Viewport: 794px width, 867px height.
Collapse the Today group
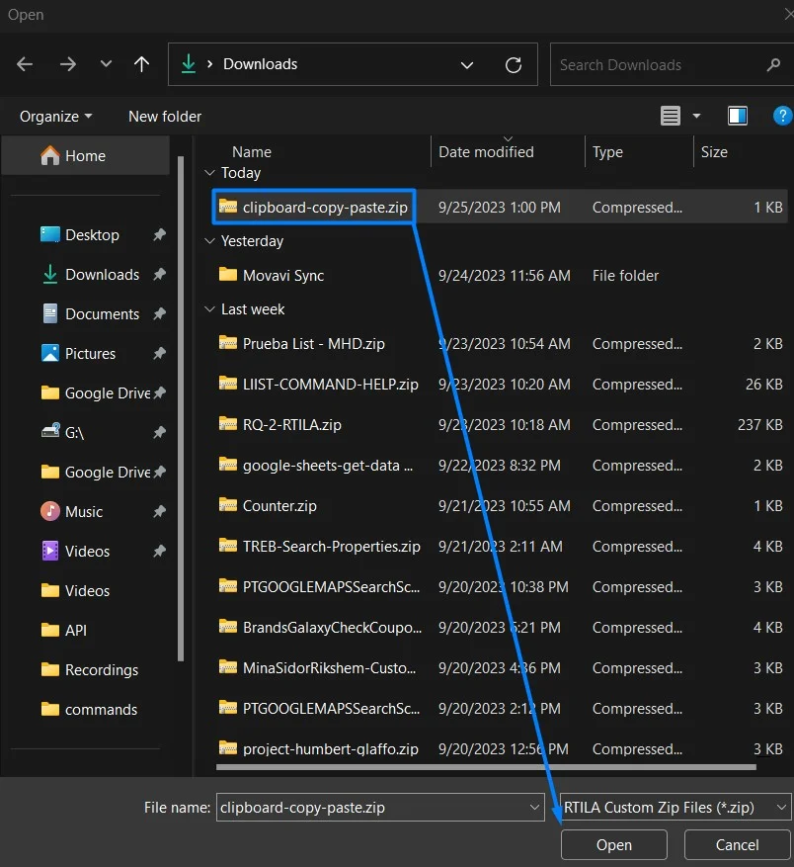tap(209, 173)
